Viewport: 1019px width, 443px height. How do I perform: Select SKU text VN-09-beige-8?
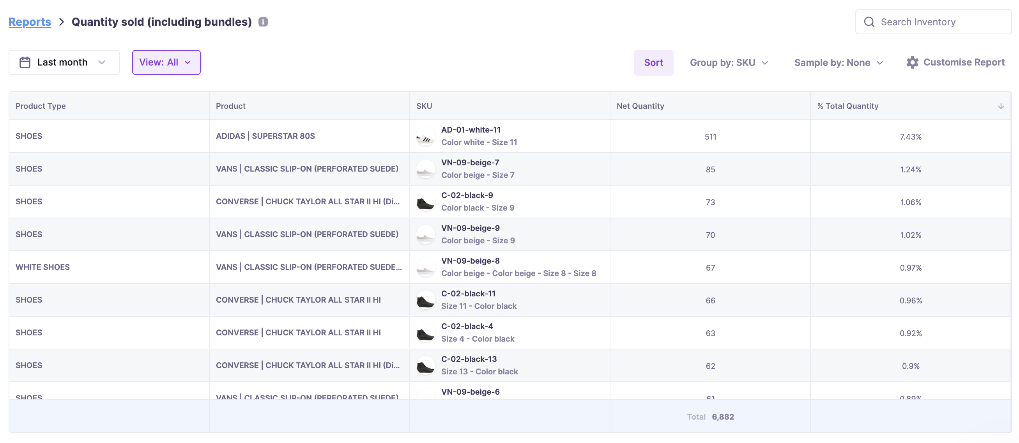[x=471, y=261]
